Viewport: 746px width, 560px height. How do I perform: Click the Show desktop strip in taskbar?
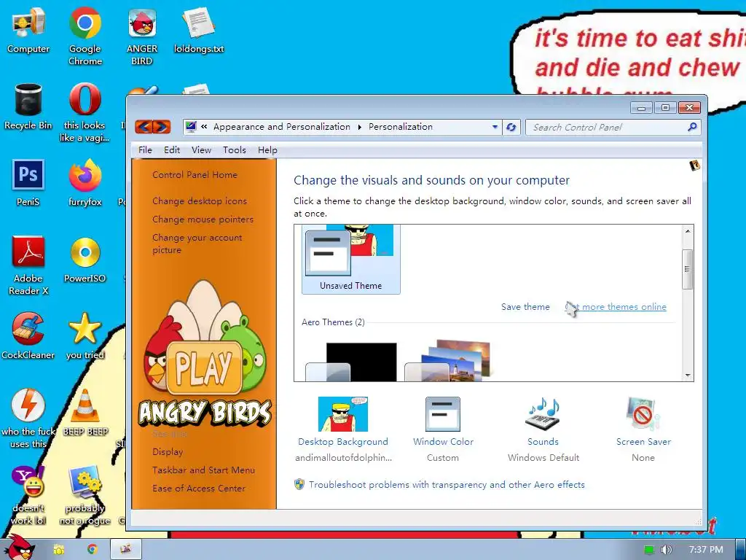[740, 550]
